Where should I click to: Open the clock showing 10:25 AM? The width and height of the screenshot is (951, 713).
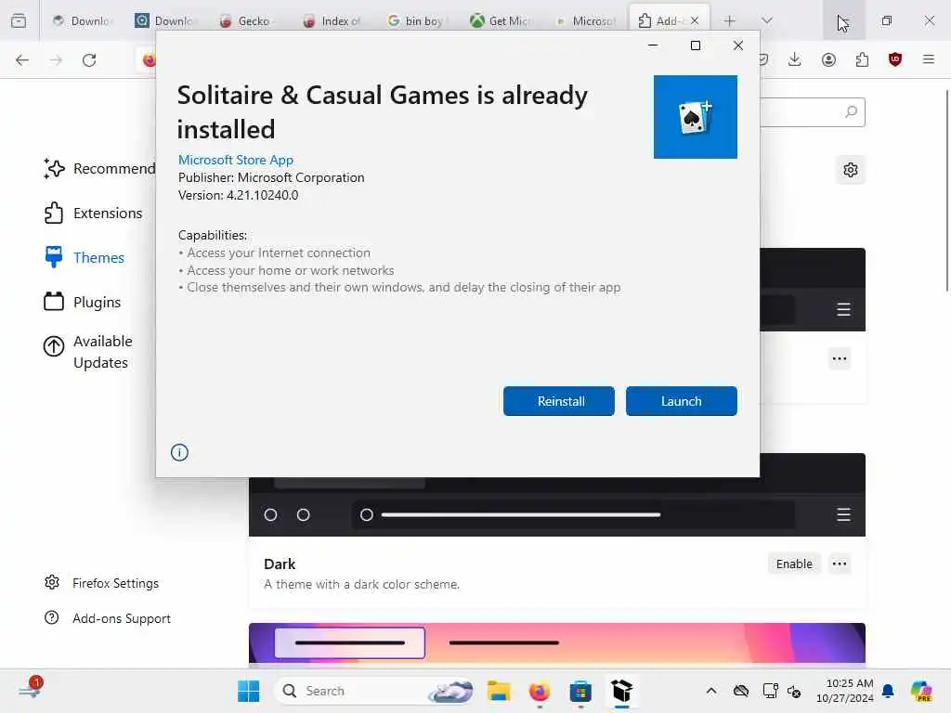(x=844, y=691)
